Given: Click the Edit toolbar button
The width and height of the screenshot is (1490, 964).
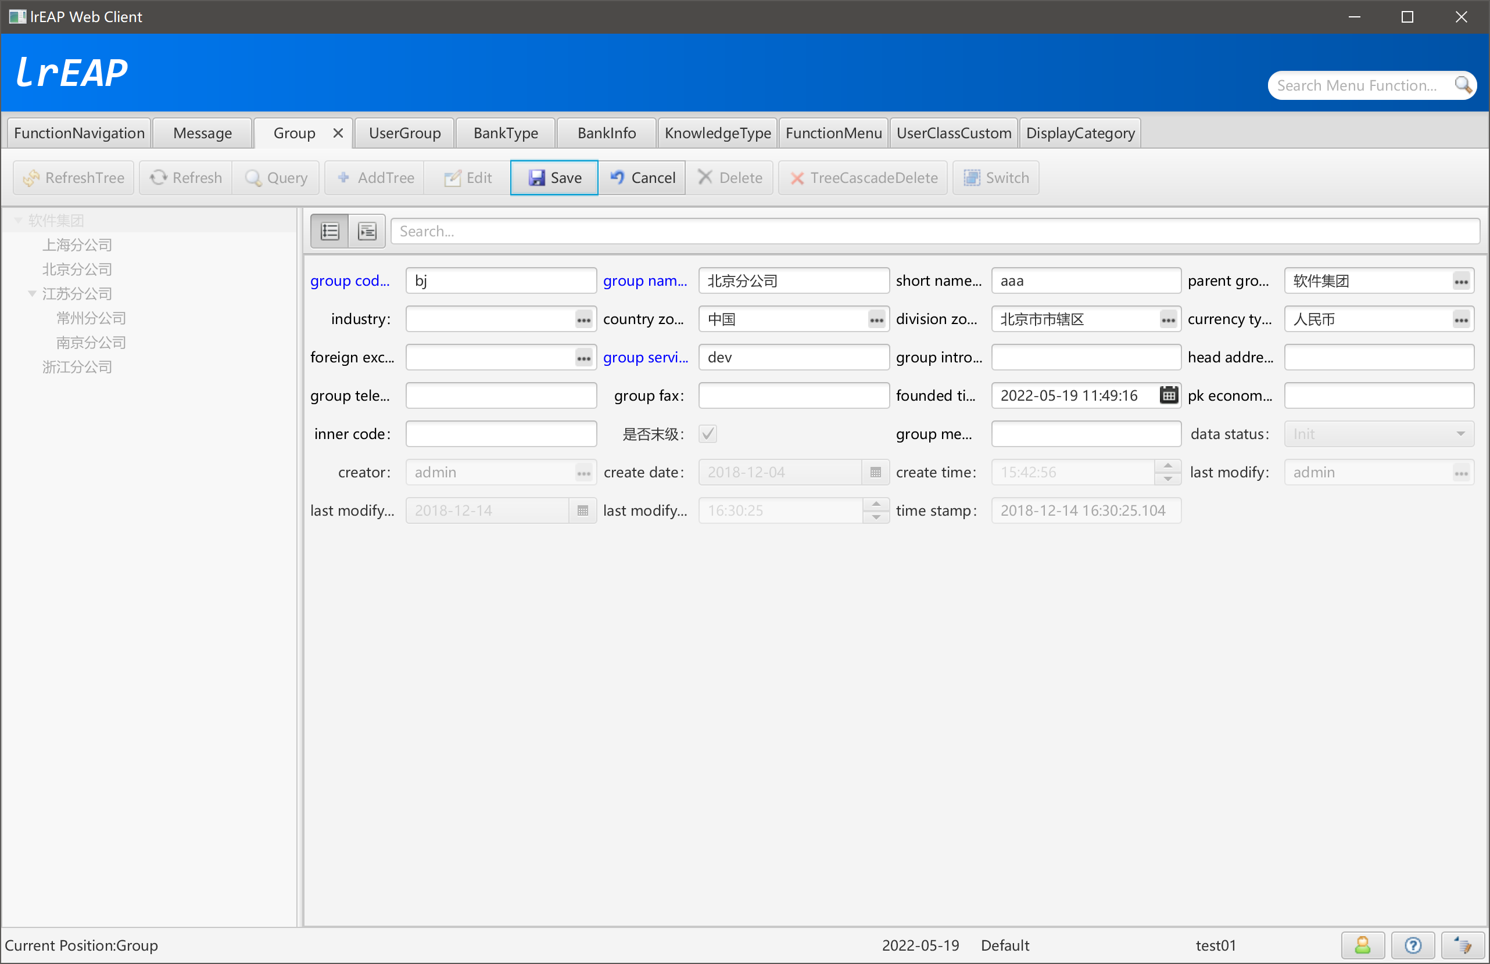Looking at the screenshot, I should coord(468,178).
